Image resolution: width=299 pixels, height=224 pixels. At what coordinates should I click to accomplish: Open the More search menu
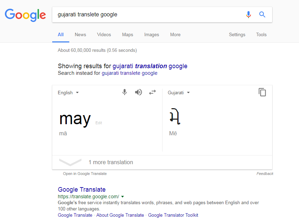point(175,35)
